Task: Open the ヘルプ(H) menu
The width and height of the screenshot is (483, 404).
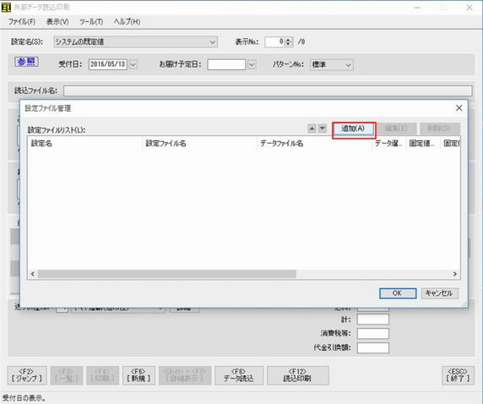Action: click(127, 22)
